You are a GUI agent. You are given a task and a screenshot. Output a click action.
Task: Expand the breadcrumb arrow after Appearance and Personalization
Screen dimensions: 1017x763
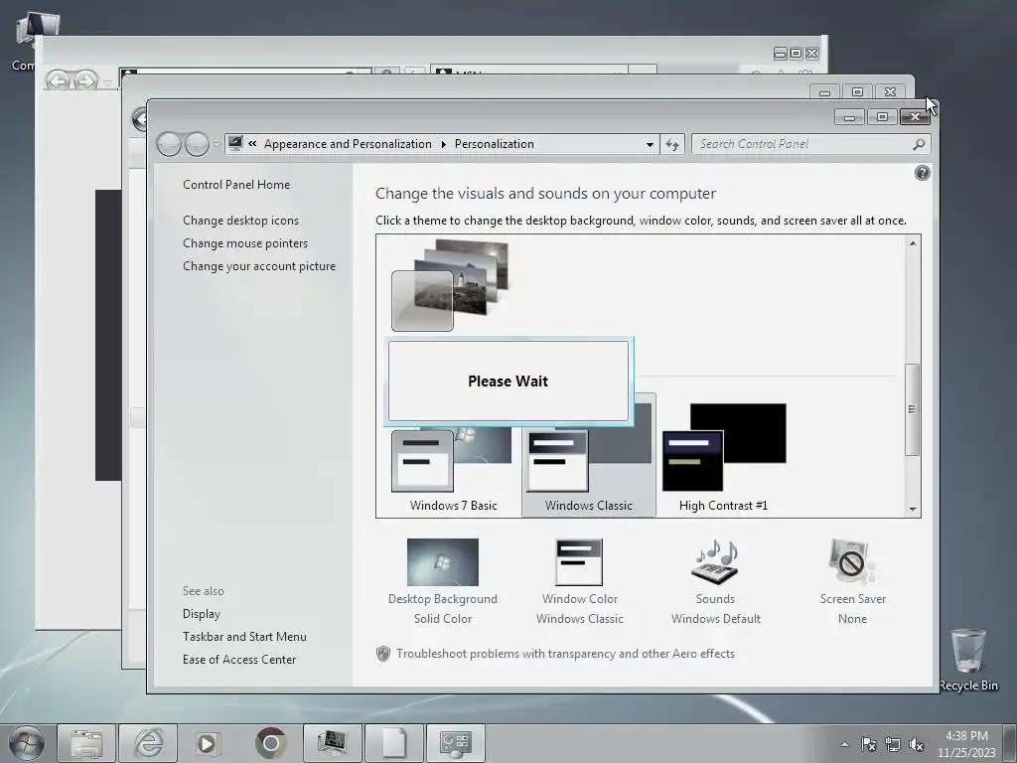tap(444, 144)
